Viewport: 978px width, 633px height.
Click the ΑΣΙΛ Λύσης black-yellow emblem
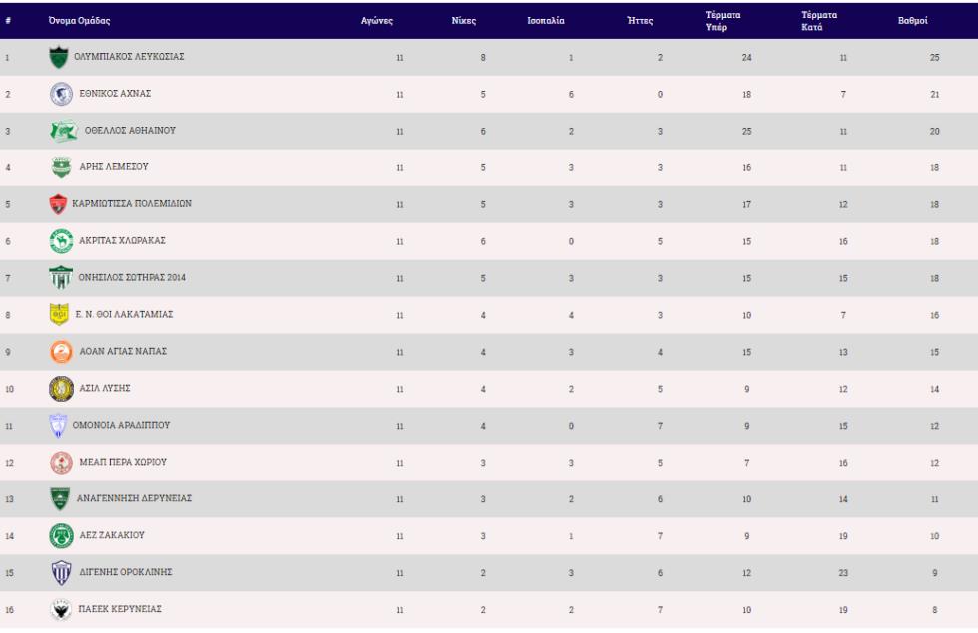coord(61,388)
